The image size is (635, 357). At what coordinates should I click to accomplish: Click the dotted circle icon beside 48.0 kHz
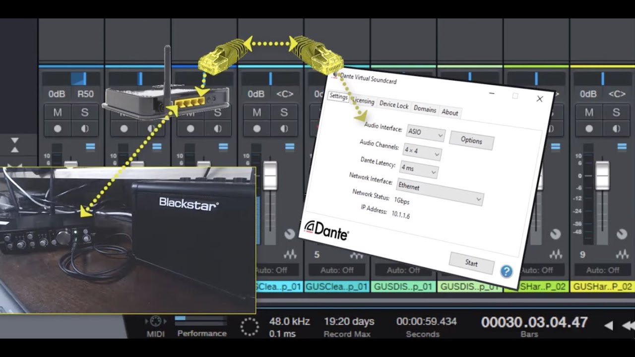[250, 327]
